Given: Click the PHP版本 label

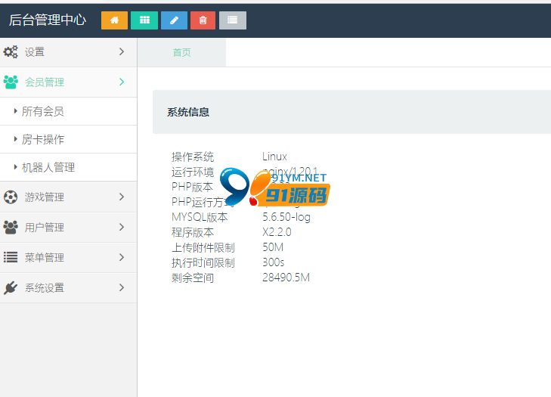Looking at the screenshot, I should click(192, 187).
